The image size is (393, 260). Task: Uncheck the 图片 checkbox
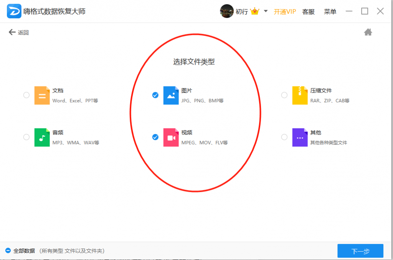(155, 95)
